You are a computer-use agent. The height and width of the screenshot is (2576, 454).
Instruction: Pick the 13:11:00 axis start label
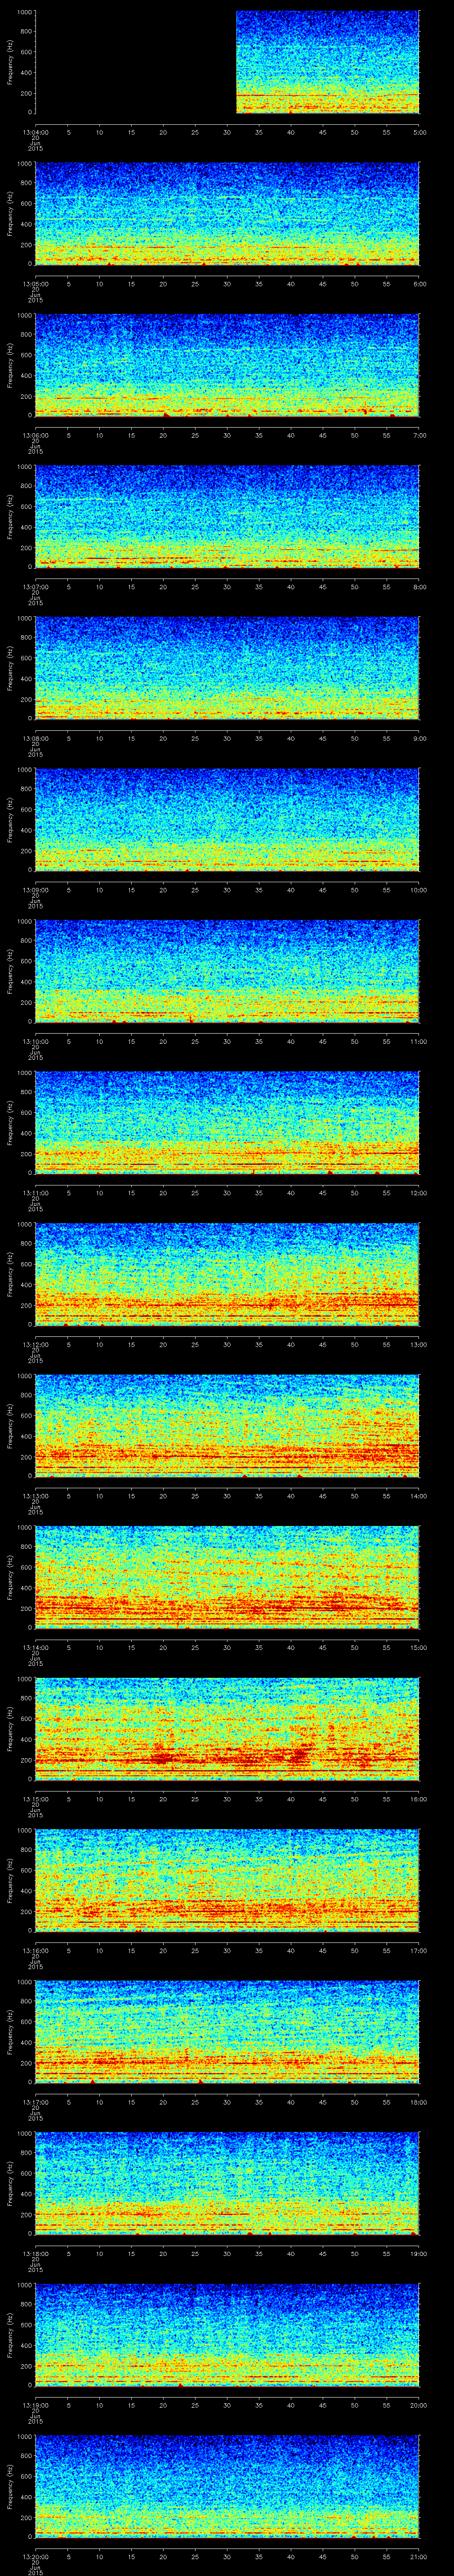[35, 1193]
